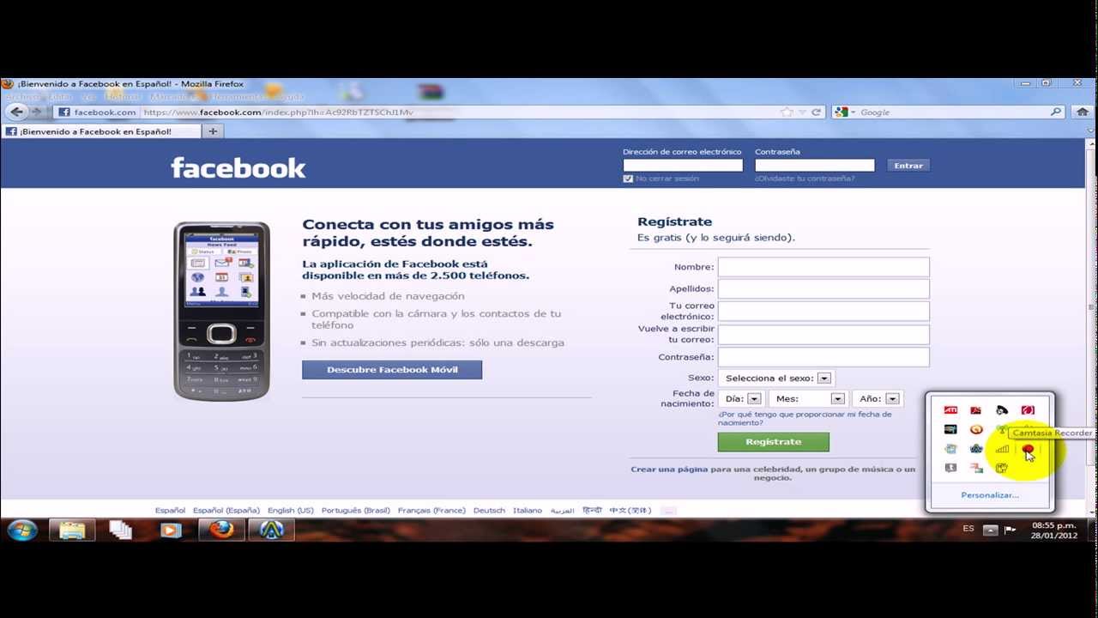Click the Apellidos input field

point(823,289)
